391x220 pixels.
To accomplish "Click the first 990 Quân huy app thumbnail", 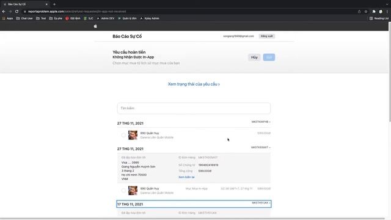I will click(x=133, y=135).
